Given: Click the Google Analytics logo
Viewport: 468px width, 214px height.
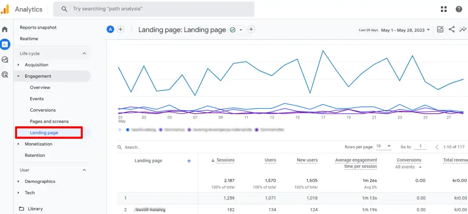Looking at the screenshot, I should tap(5, 9).
